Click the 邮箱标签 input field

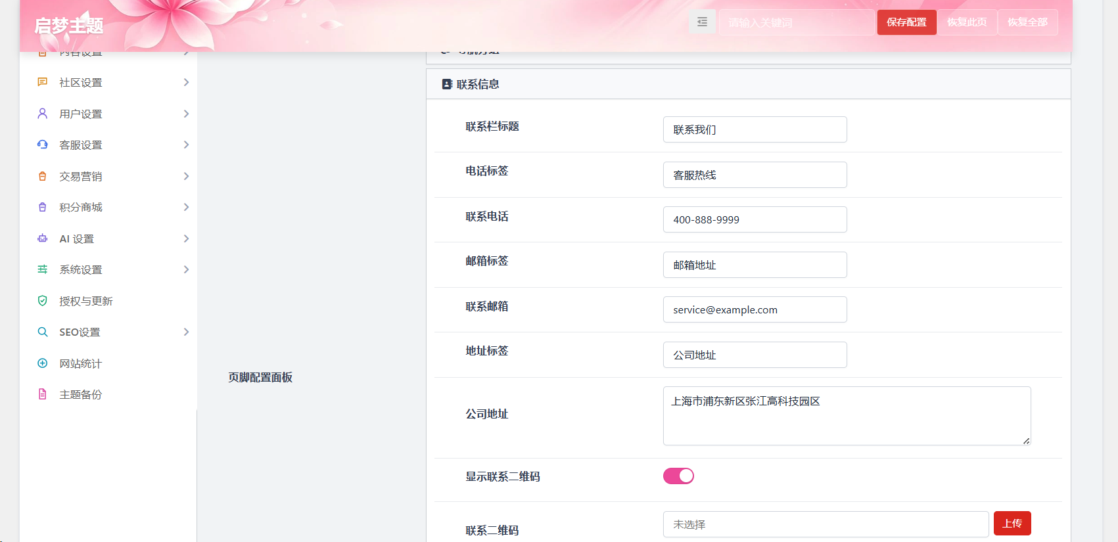tap(755, 265)
